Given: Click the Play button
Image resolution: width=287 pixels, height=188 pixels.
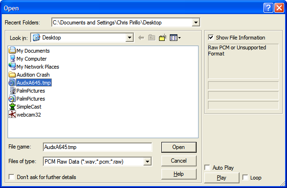Looking at the screenshot, I should coord(222,178).
